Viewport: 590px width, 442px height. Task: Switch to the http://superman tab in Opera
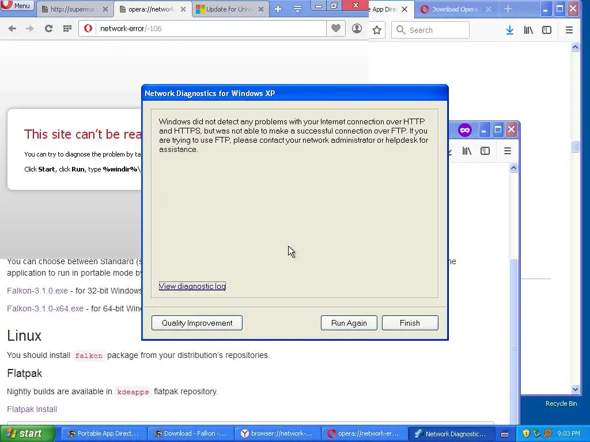(73, 9)
